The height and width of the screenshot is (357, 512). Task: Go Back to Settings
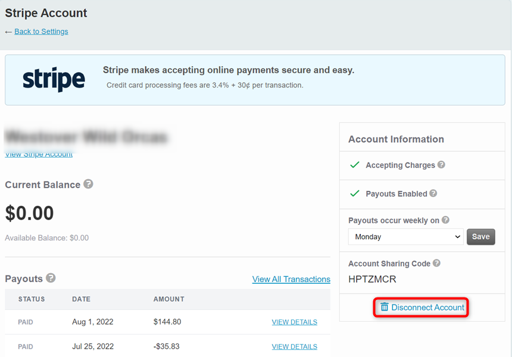click(41, 32)
